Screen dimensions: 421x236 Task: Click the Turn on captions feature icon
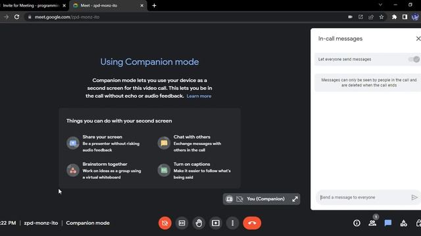164,170
